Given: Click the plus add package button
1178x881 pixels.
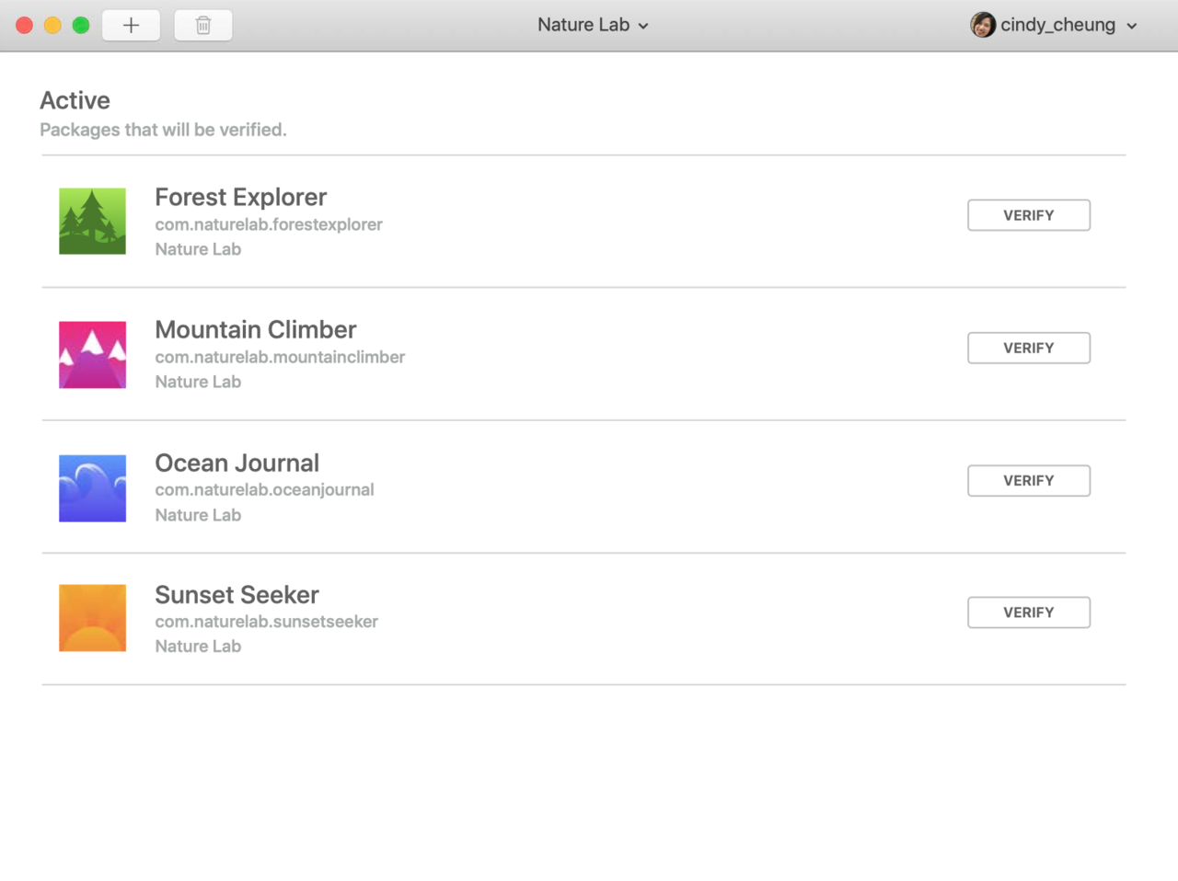Looking at the screenshot, I should (131, 25).
